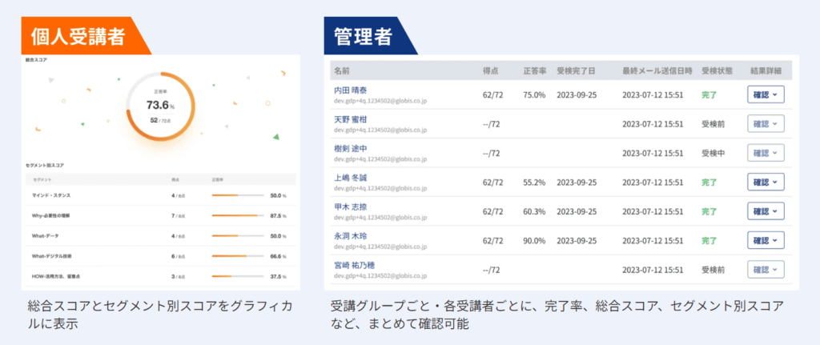Click the マインド・スタンス progress bar
Viewport: 820px width, 345px height.
coord(237,195)
